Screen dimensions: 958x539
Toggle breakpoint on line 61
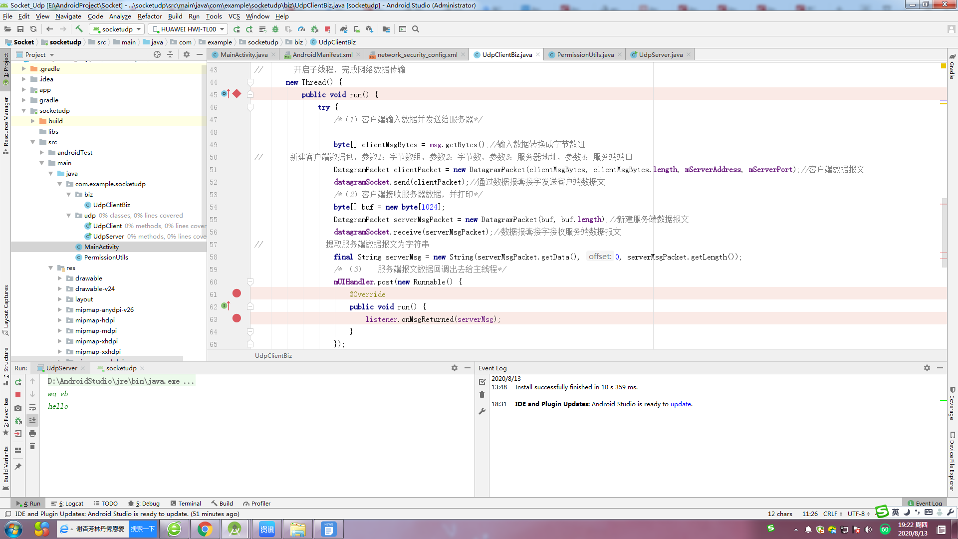click(x=237, y=293)
